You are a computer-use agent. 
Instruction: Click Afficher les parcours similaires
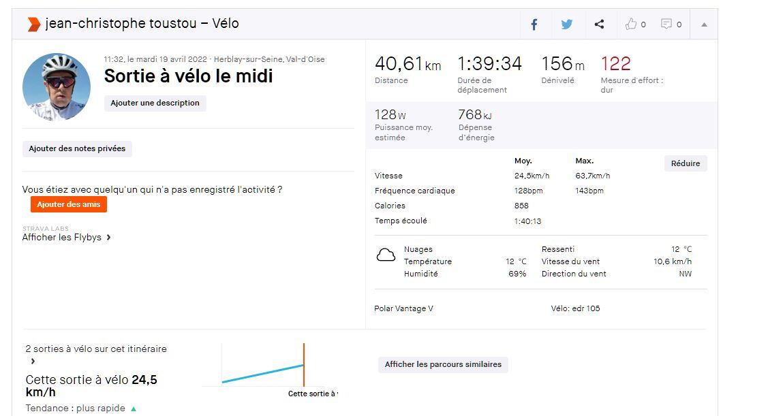(443, 365)
